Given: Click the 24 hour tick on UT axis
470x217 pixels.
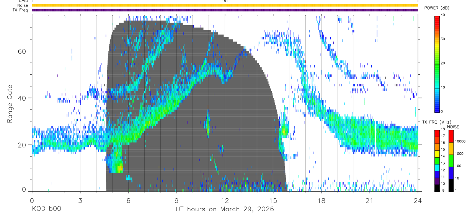Looking at the screenshot, I should click(x=418, y=201).
